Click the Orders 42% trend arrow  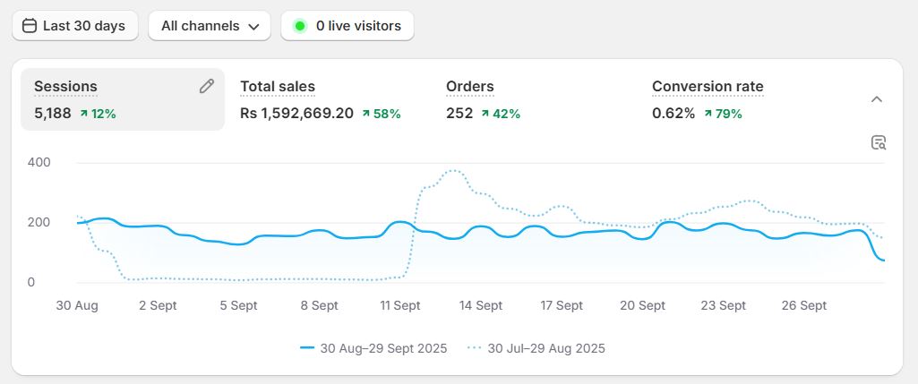485,114
